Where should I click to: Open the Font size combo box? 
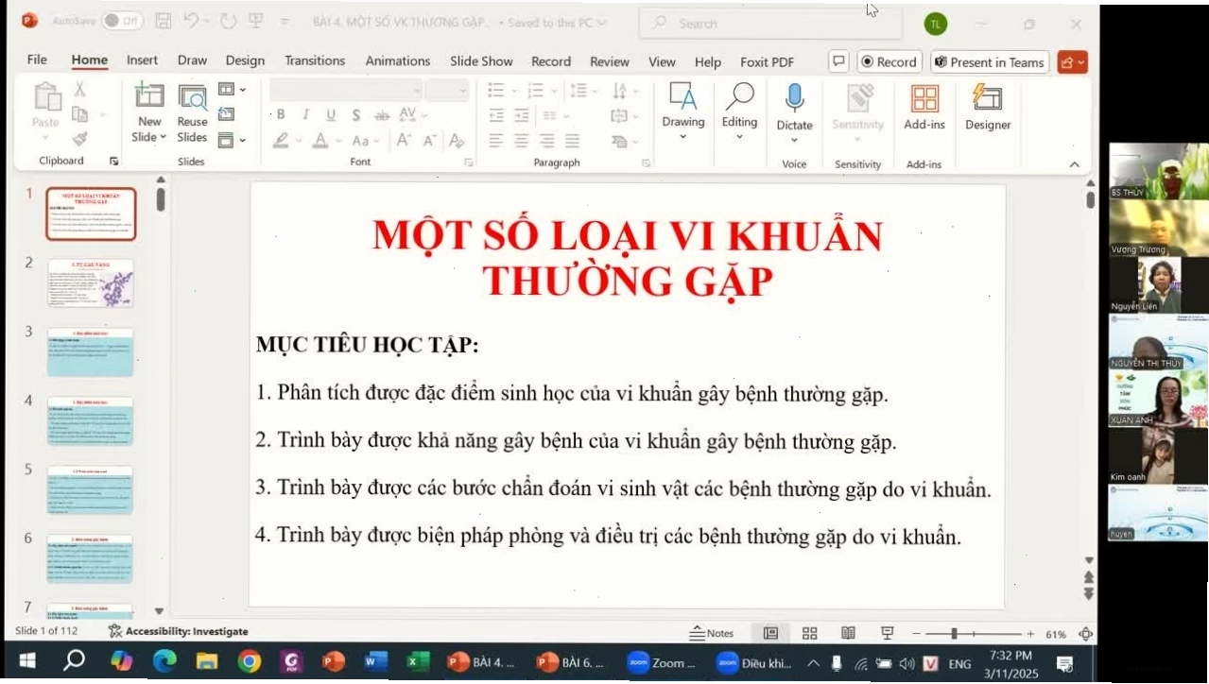447,90
